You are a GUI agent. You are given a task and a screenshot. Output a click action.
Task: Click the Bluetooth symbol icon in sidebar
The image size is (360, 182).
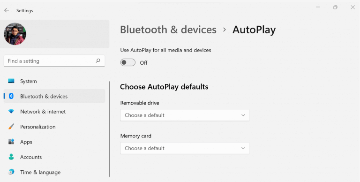tap(11, 96)
